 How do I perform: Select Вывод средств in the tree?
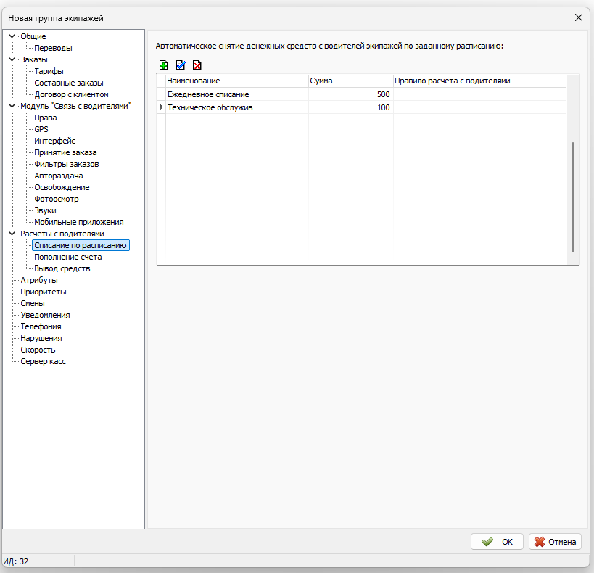coord(62,268)
